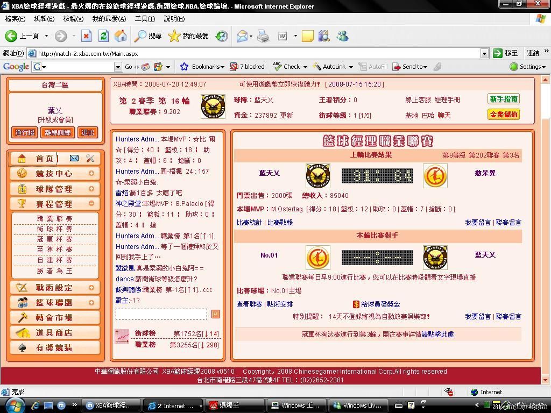Expand the 競技中心 sidebar section
The width and height of the screenshot is (551, 413).
(91, 174)
